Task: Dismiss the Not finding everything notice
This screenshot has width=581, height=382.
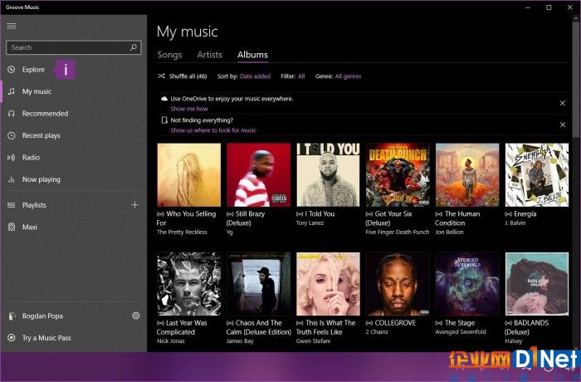Action: click(563, 125)
